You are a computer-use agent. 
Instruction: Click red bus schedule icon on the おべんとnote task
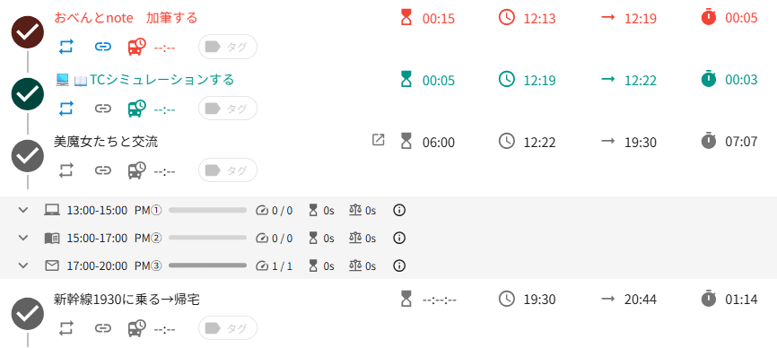[136, 47]
